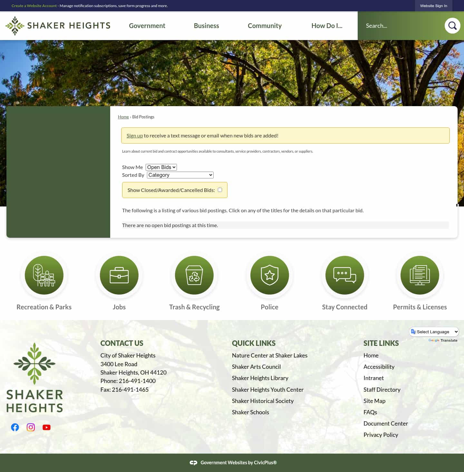
Task: Open Stay Connected chat bubble icon
Action: coord(344,275)
